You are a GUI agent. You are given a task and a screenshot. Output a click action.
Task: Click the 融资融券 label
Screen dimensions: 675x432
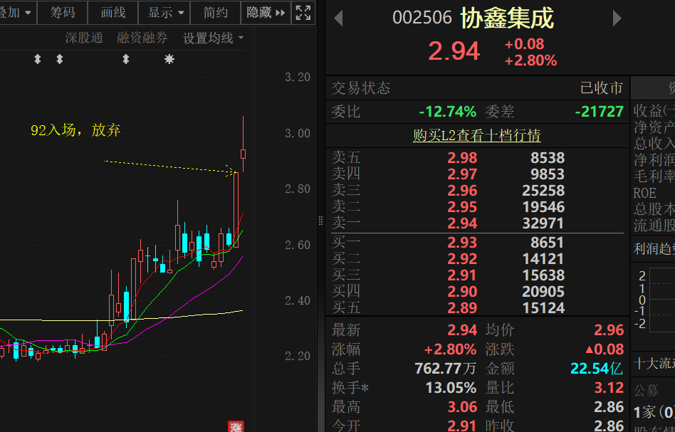(x=142, y=38)
